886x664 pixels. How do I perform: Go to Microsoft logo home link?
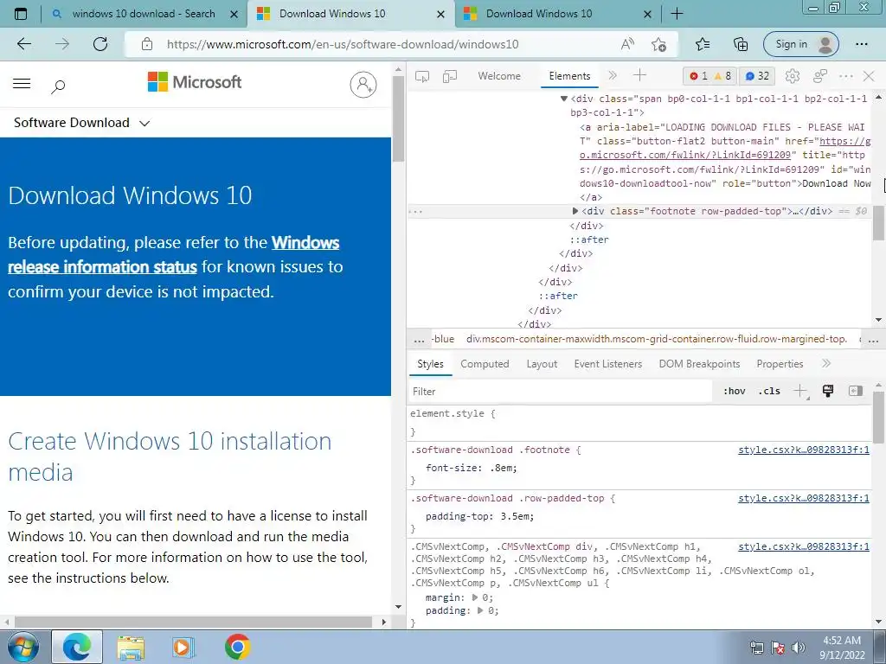tap(195, 82)
